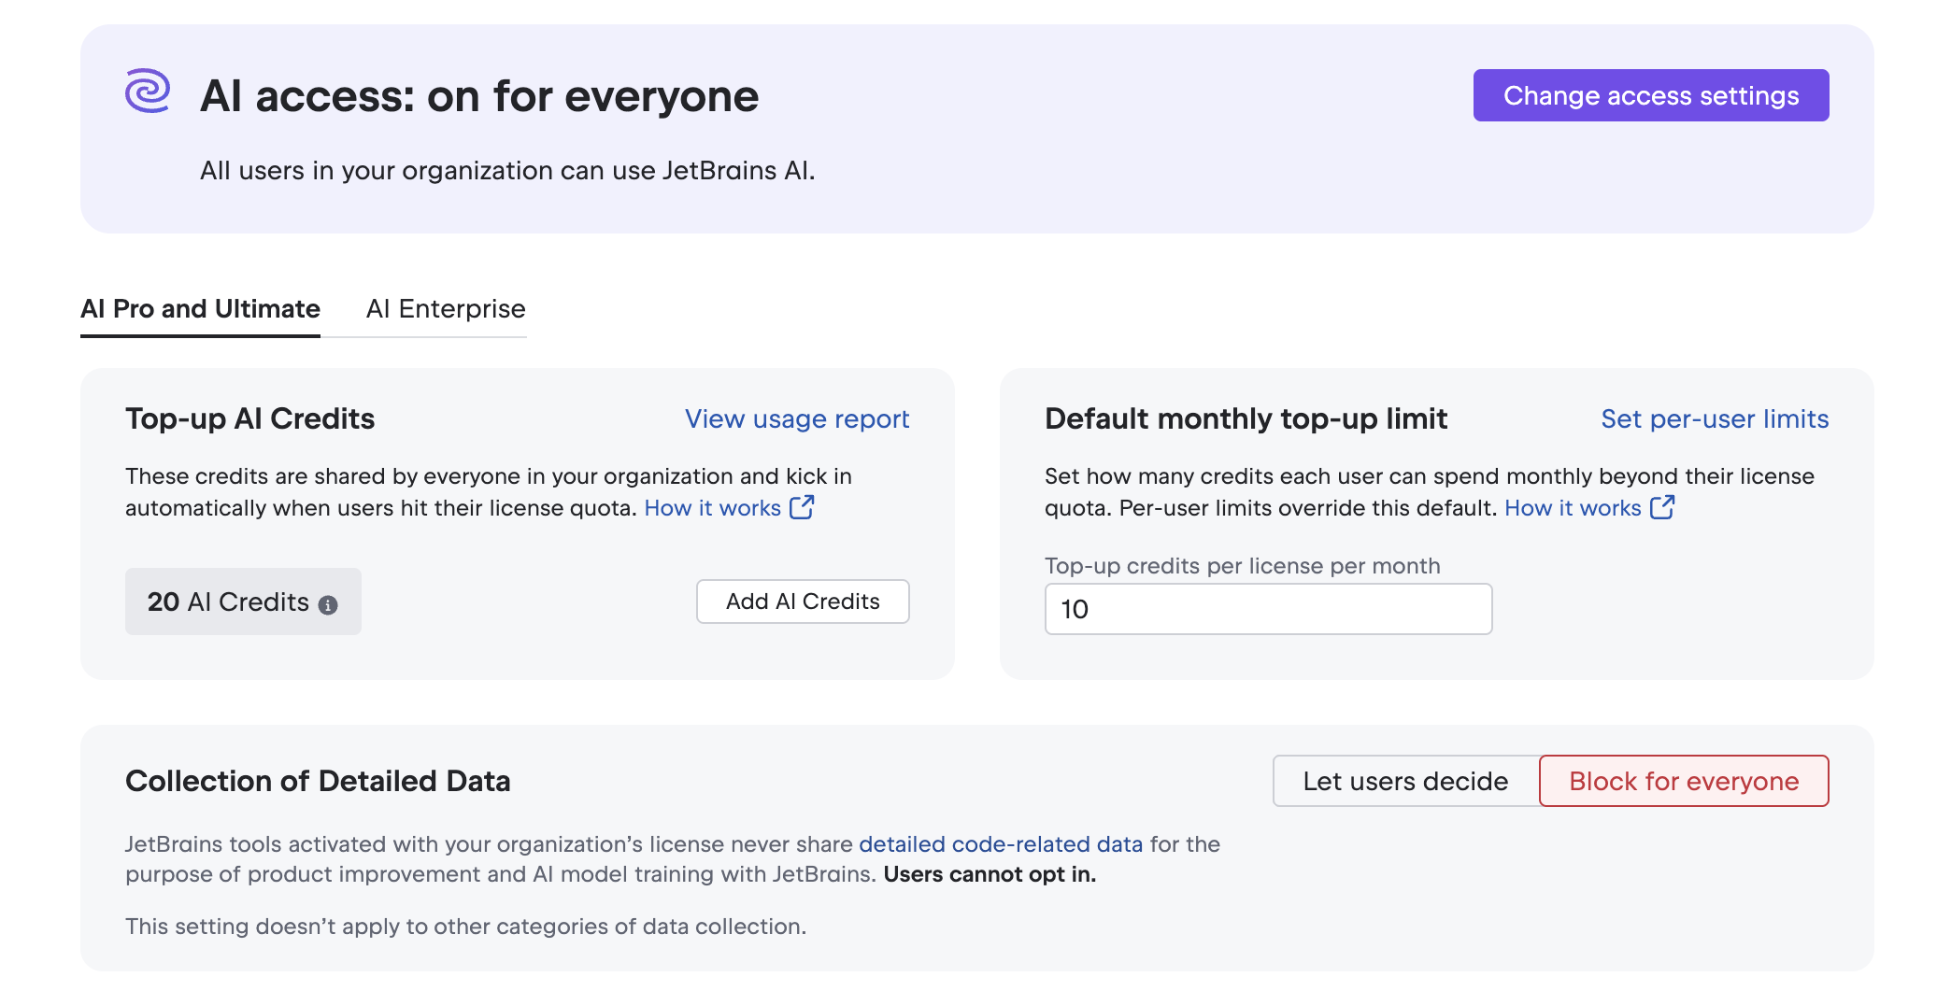Click 'How it works' under Top-up AI Credits
Screen dimensions: 1951x1005
tap(712, 508)
